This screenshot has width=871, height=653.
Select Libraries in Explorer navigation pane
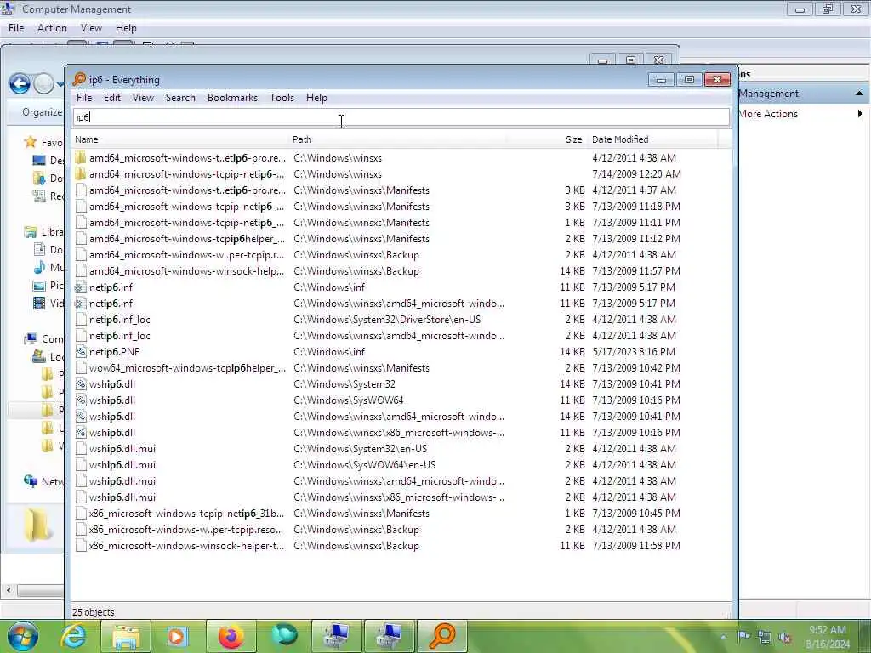point(44,232)
